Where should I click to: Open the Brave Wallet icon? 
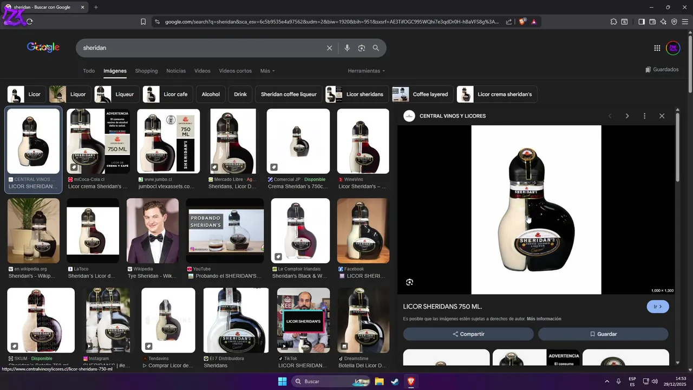coord(652,22)
